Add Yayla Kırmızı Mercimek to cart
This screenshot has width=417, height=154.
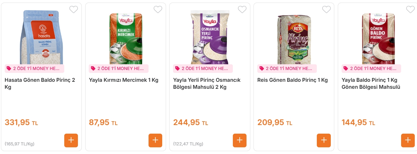[155, 140]
